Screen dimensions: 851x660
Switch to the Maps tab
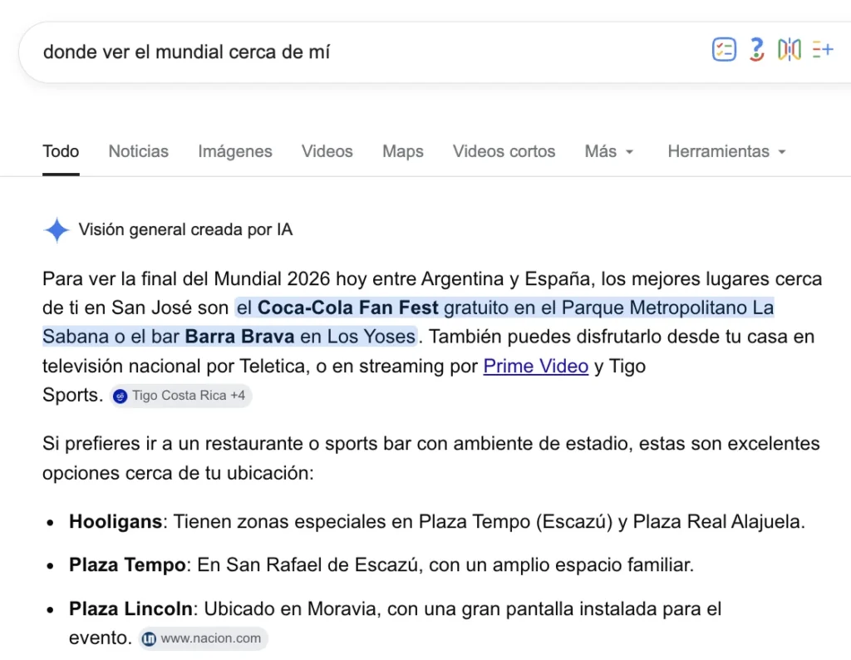(403, 151)
